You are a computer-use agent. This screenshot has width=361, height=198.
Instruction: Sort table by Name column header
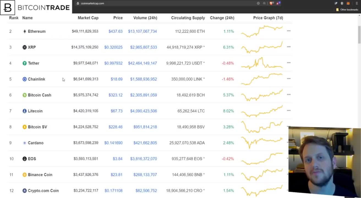pos(28,18)
